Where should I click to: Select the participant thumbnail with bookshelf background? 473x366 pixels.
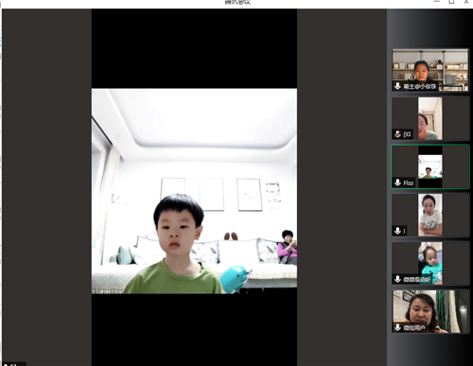[x=430, y=70]
